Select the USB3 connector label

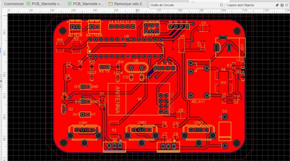199,123
